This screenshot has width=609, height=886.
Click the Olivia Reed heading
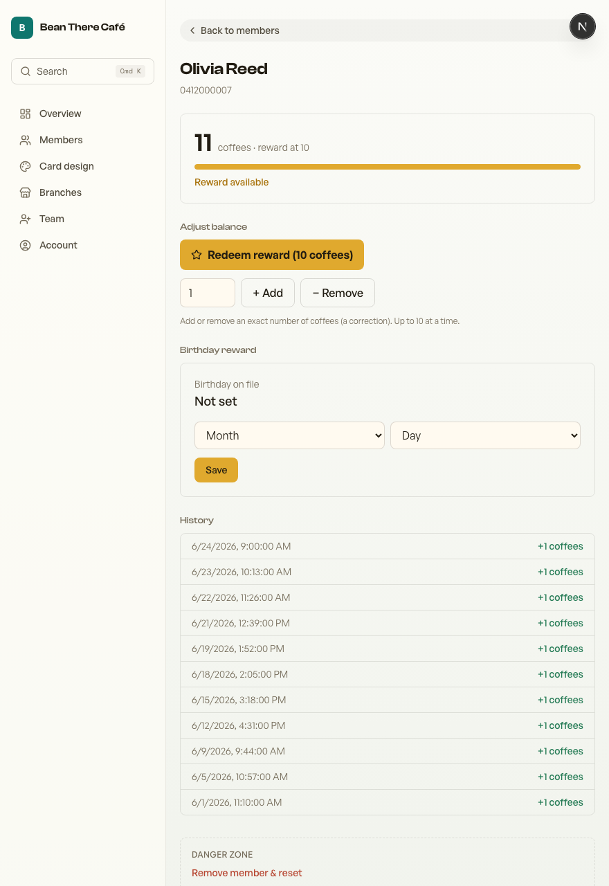tap(224, 69)
